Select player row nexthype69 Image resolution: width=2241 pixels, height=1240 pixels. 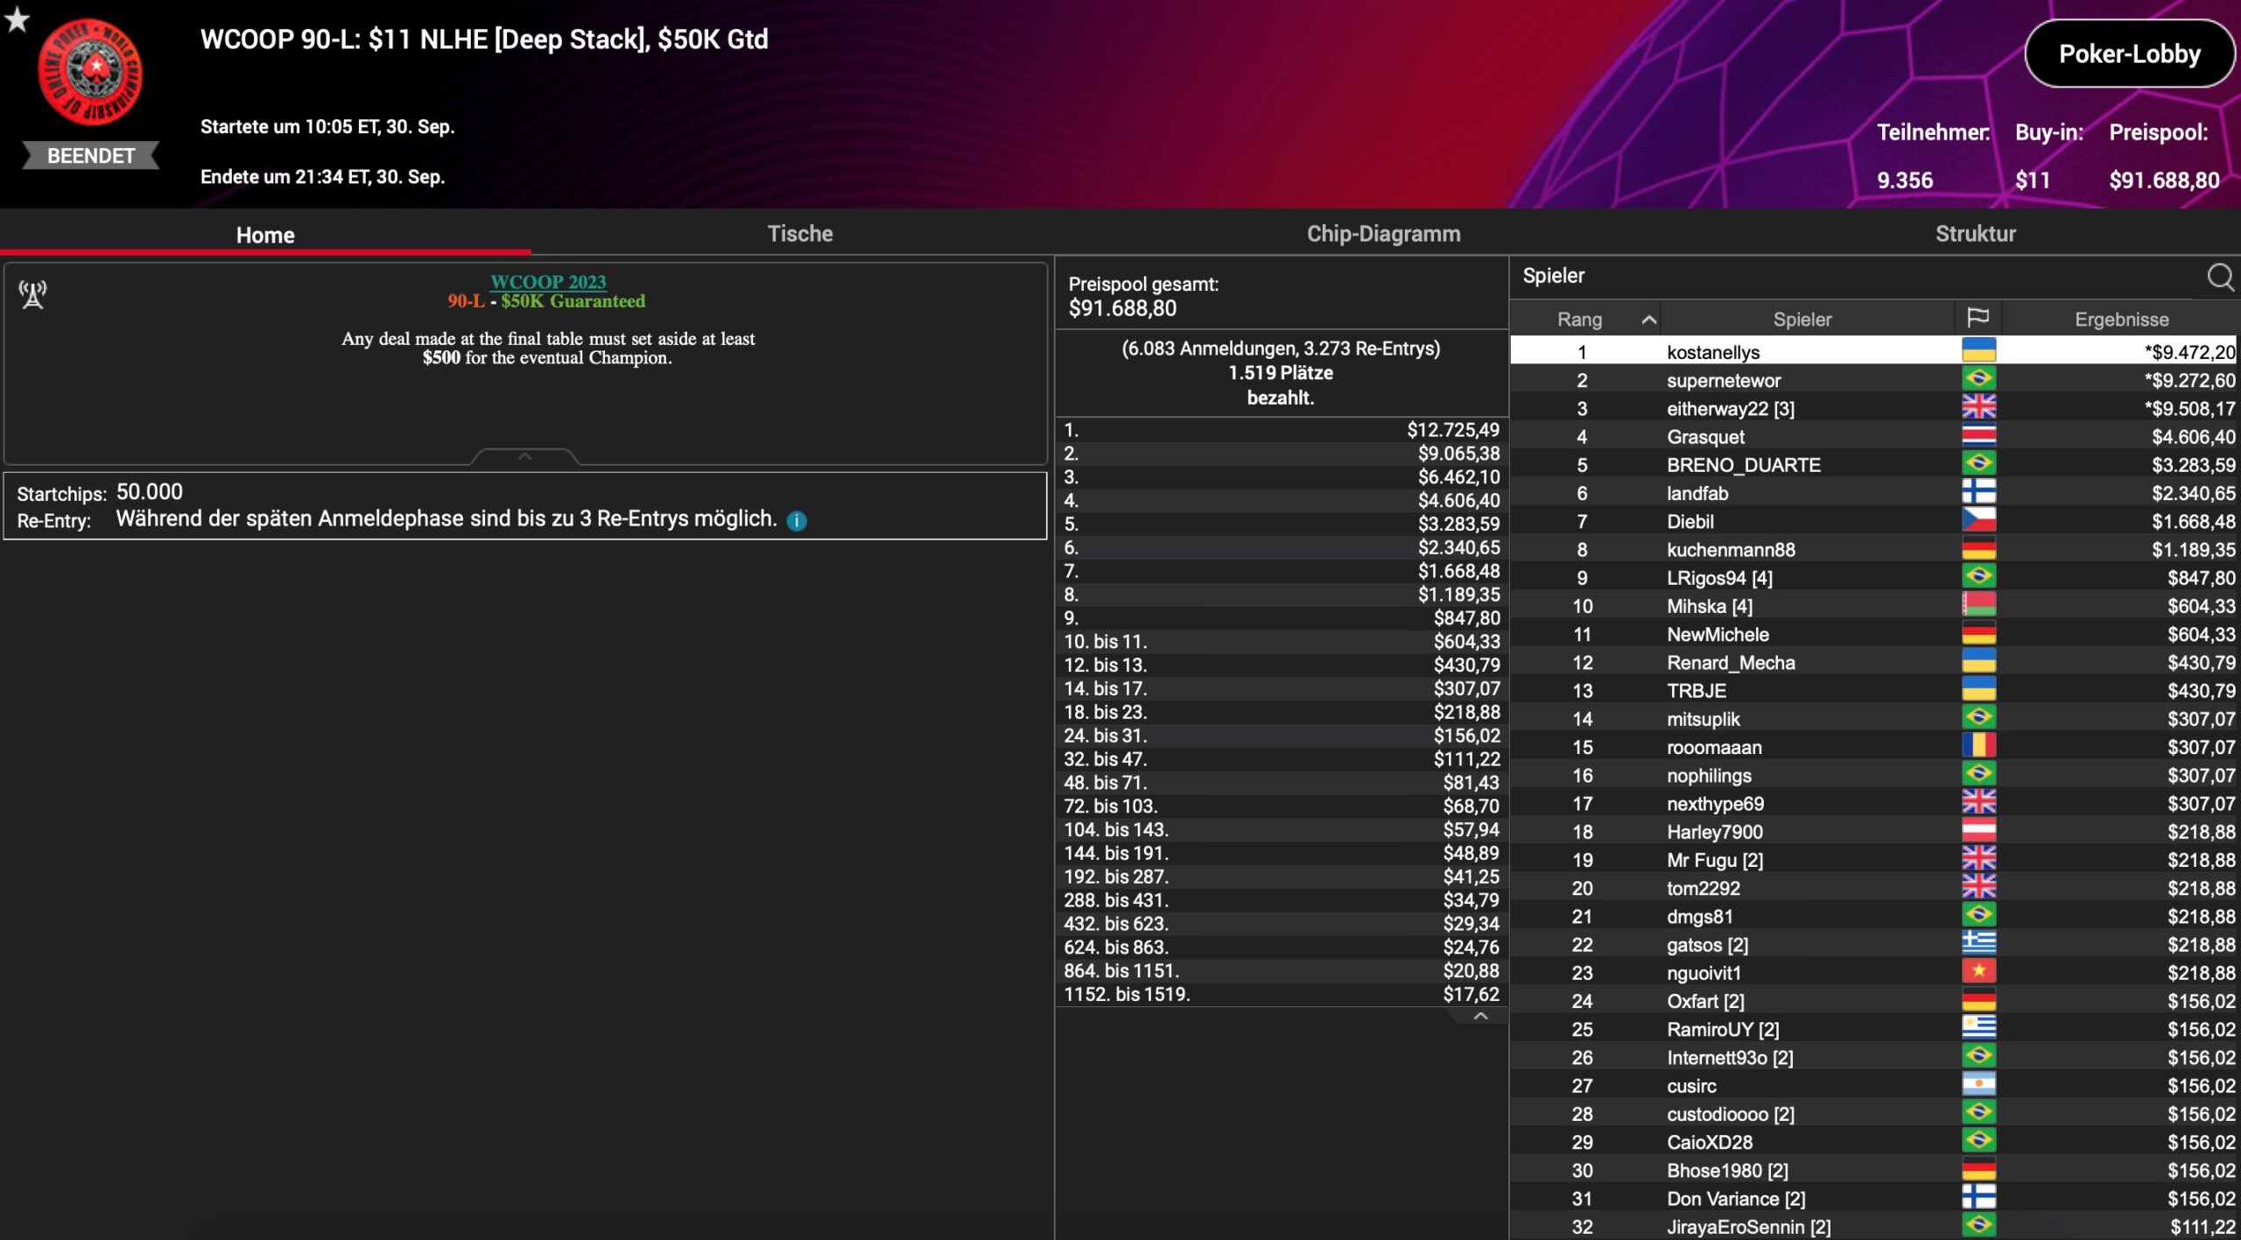1873,803
